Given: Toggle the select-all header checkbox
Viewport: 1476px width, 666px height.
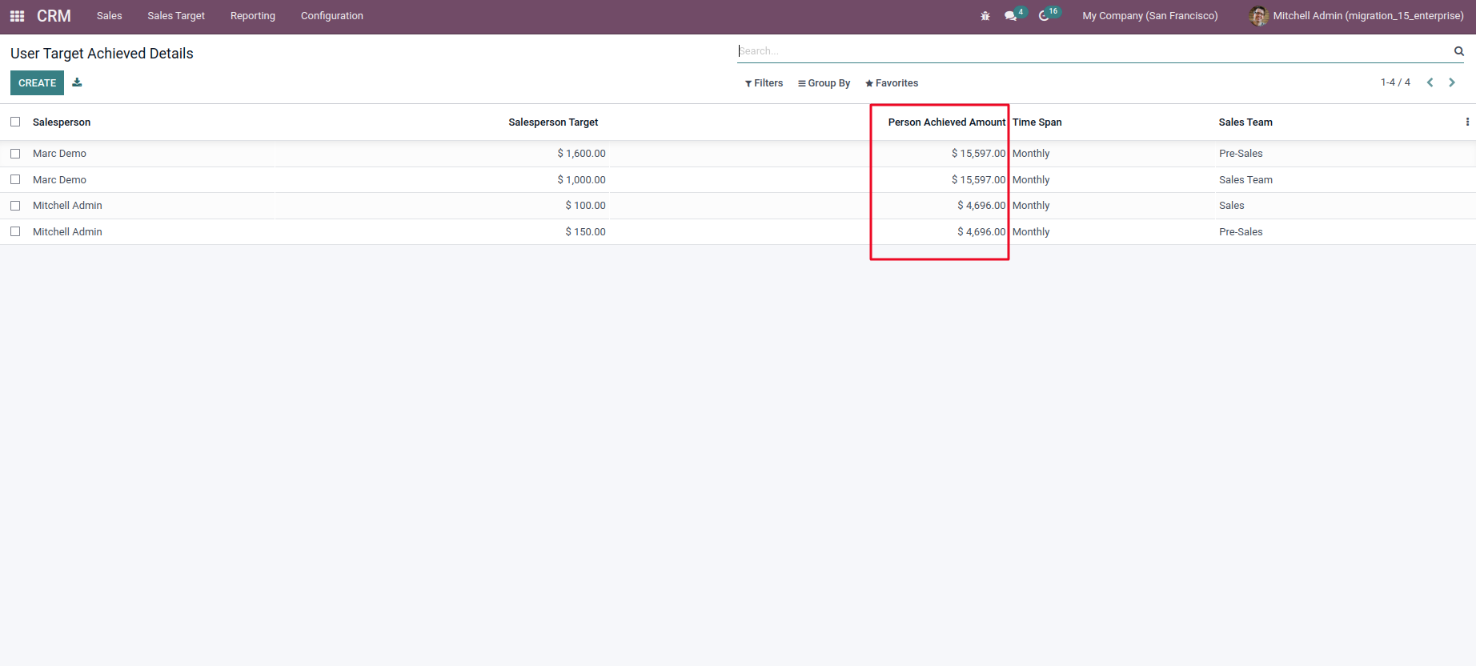Looking at the screenshot, I should click(x=15, y=122).
